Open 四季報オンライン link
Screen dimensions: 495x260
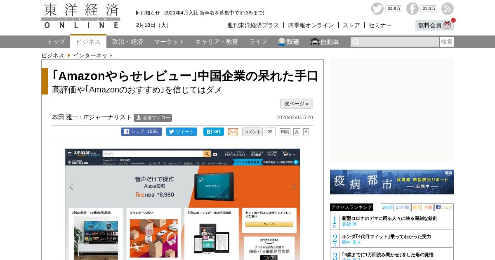[x=311, y=25]
